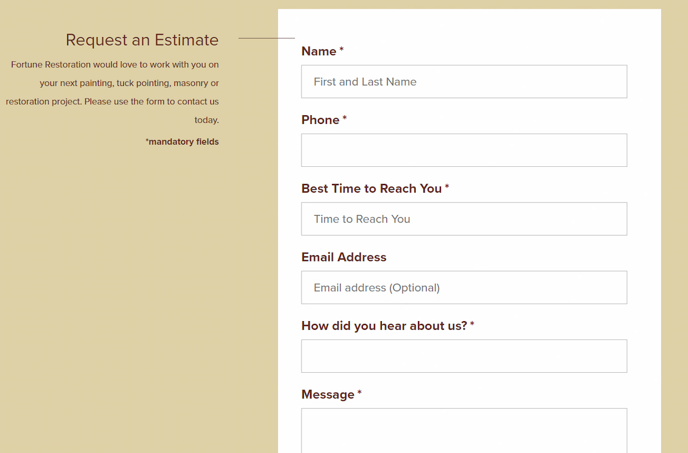Click the Fortune Restoration description paragraph
The height and width of the screenshot is (453, 688).
coord(115,92)
